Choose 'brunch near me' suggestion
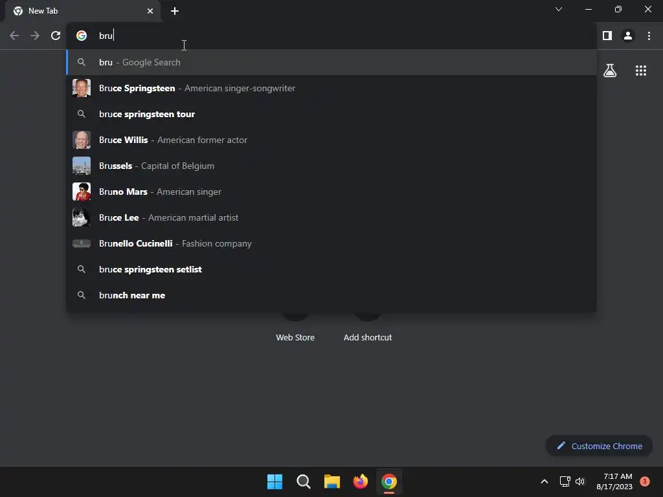 (x=331, y=295)
